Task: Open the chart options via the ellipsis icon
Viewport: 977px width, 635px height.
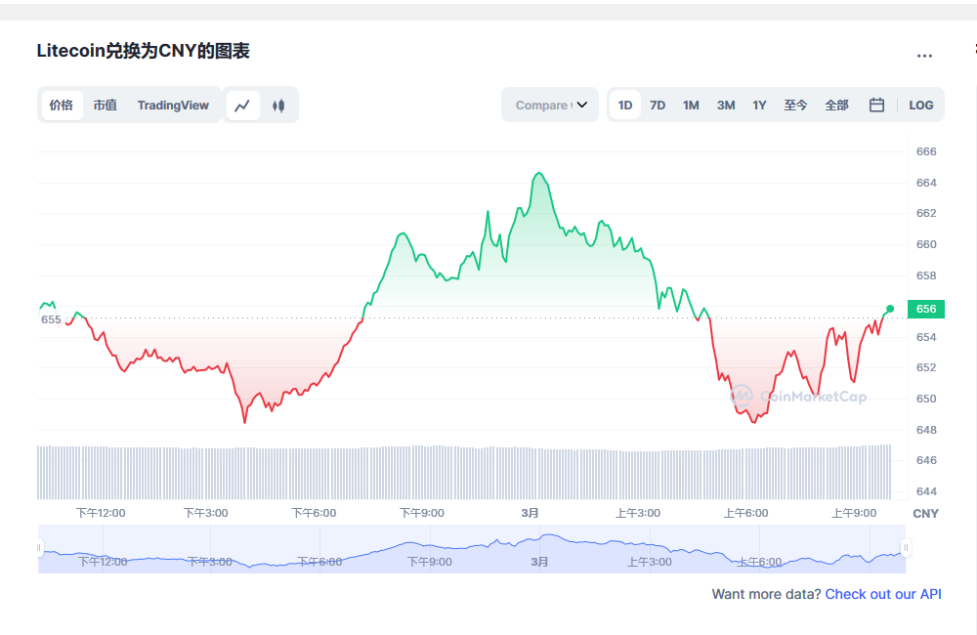Action: (x=924, y=56)
